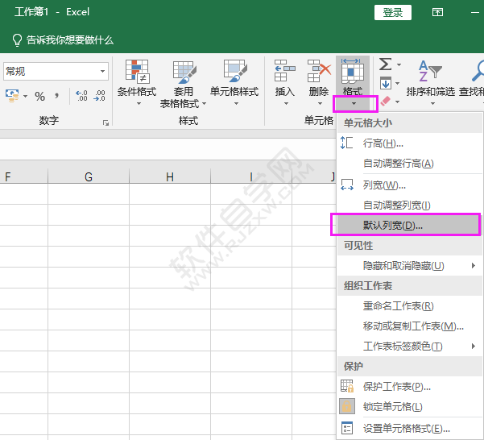Click the Ribbon Display Options icon
Image resolution: width=484 pixels, height=440 pixels.
(x=437, y=12)
